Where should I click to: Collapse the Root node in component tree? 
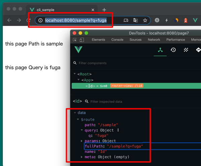pos(75,74)
